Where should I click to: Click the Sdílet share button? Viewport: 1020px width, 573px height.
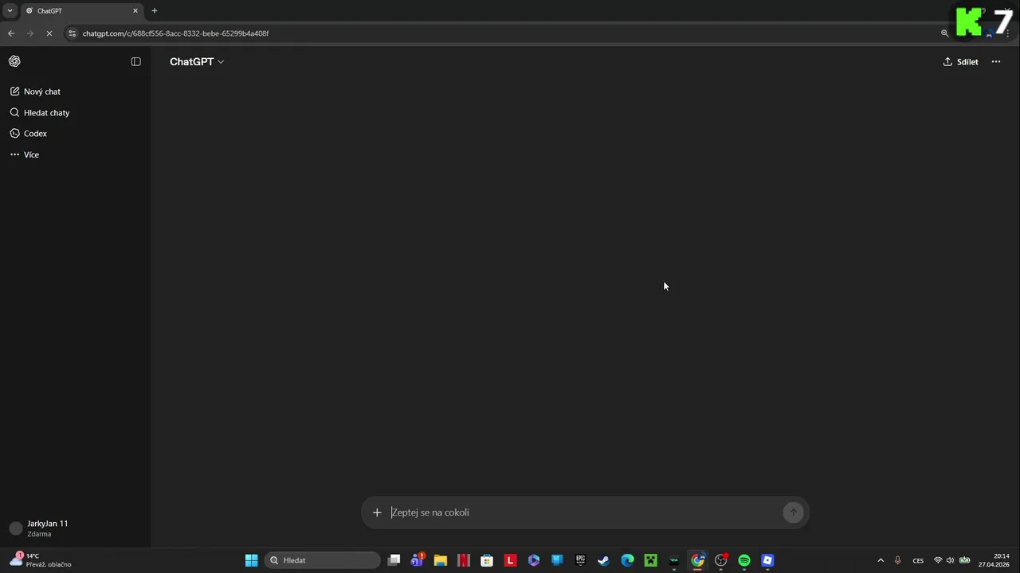tap(960, 61)
